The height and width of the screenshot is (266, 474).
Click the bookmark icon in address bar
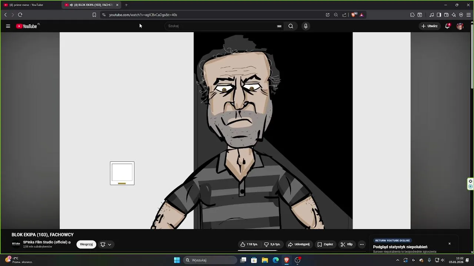pyautogui.click(x=94, y=15)
